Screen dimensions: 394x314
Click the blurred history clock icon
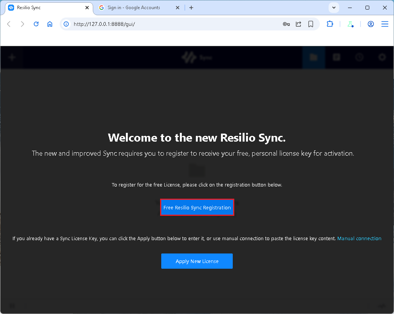click(x=359, y=57)
